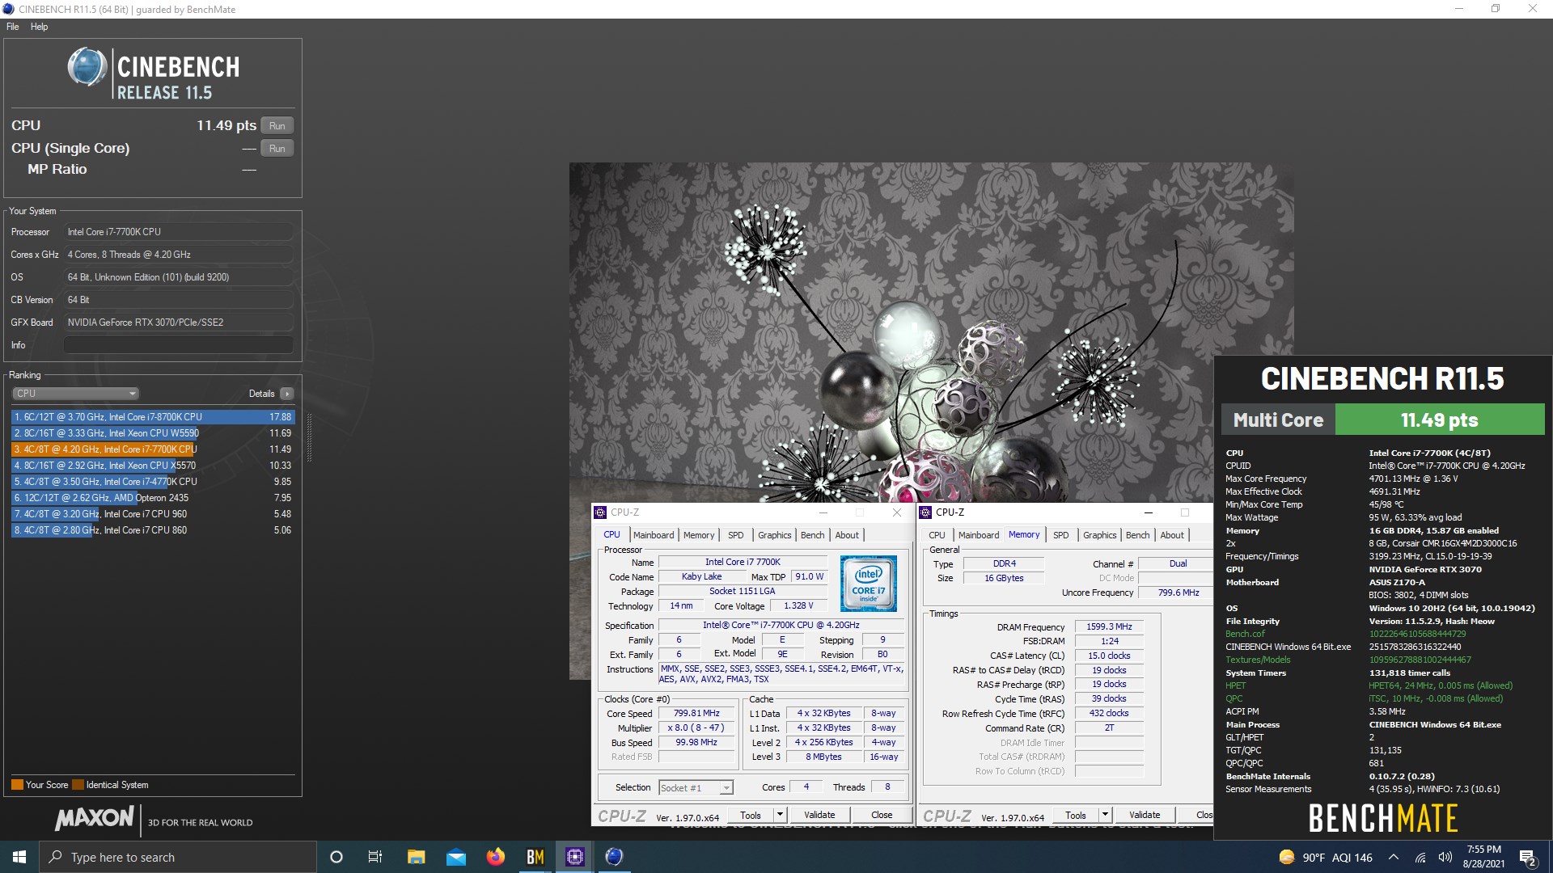The image size is (1553, 873).
Task: Open Graphics tab in left CPU-Z window
Action: click(775, 535)
